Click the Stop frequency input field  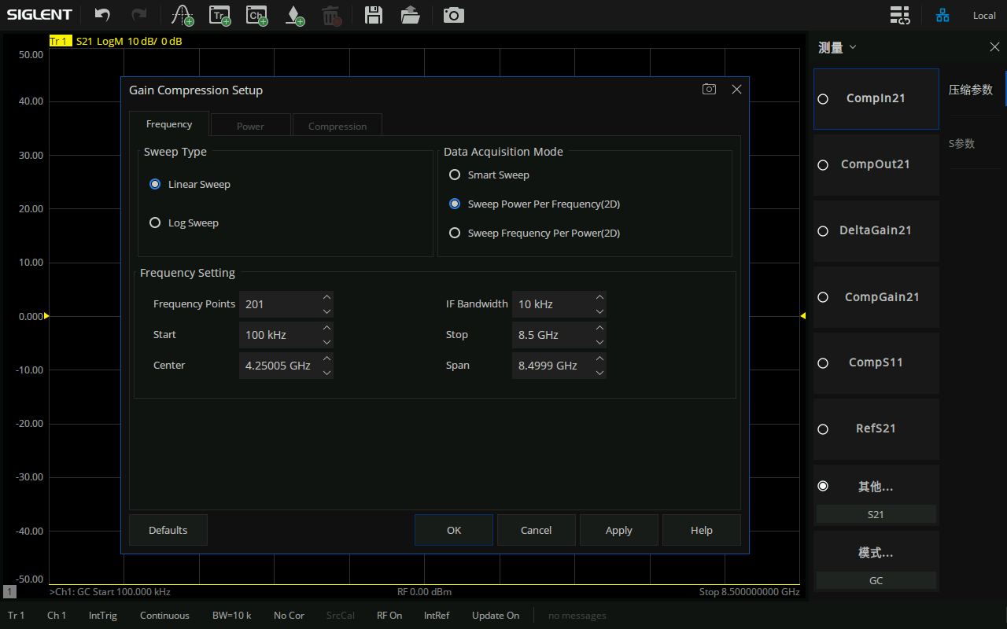click(551, 335)
